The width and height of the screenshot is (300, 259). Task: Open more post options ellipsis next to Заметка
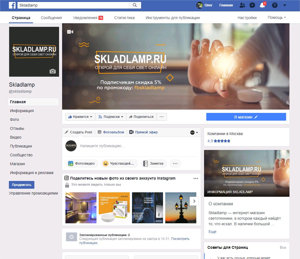click(x=175, y=164)
